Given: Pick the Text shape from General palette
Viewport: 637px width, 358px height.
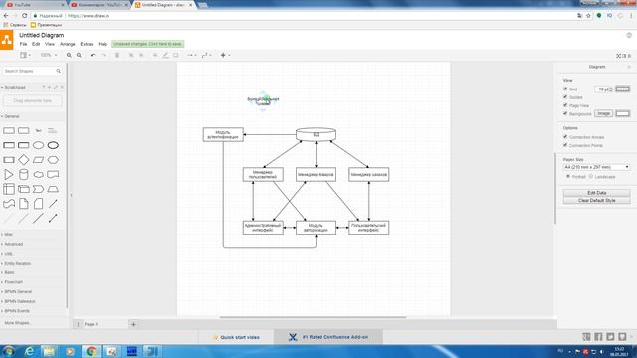Looking at the screenshot, I should 38,130.
